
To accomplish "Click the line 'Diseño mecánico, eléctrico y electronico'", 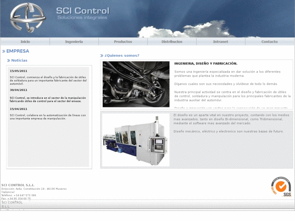I will 228,131.
